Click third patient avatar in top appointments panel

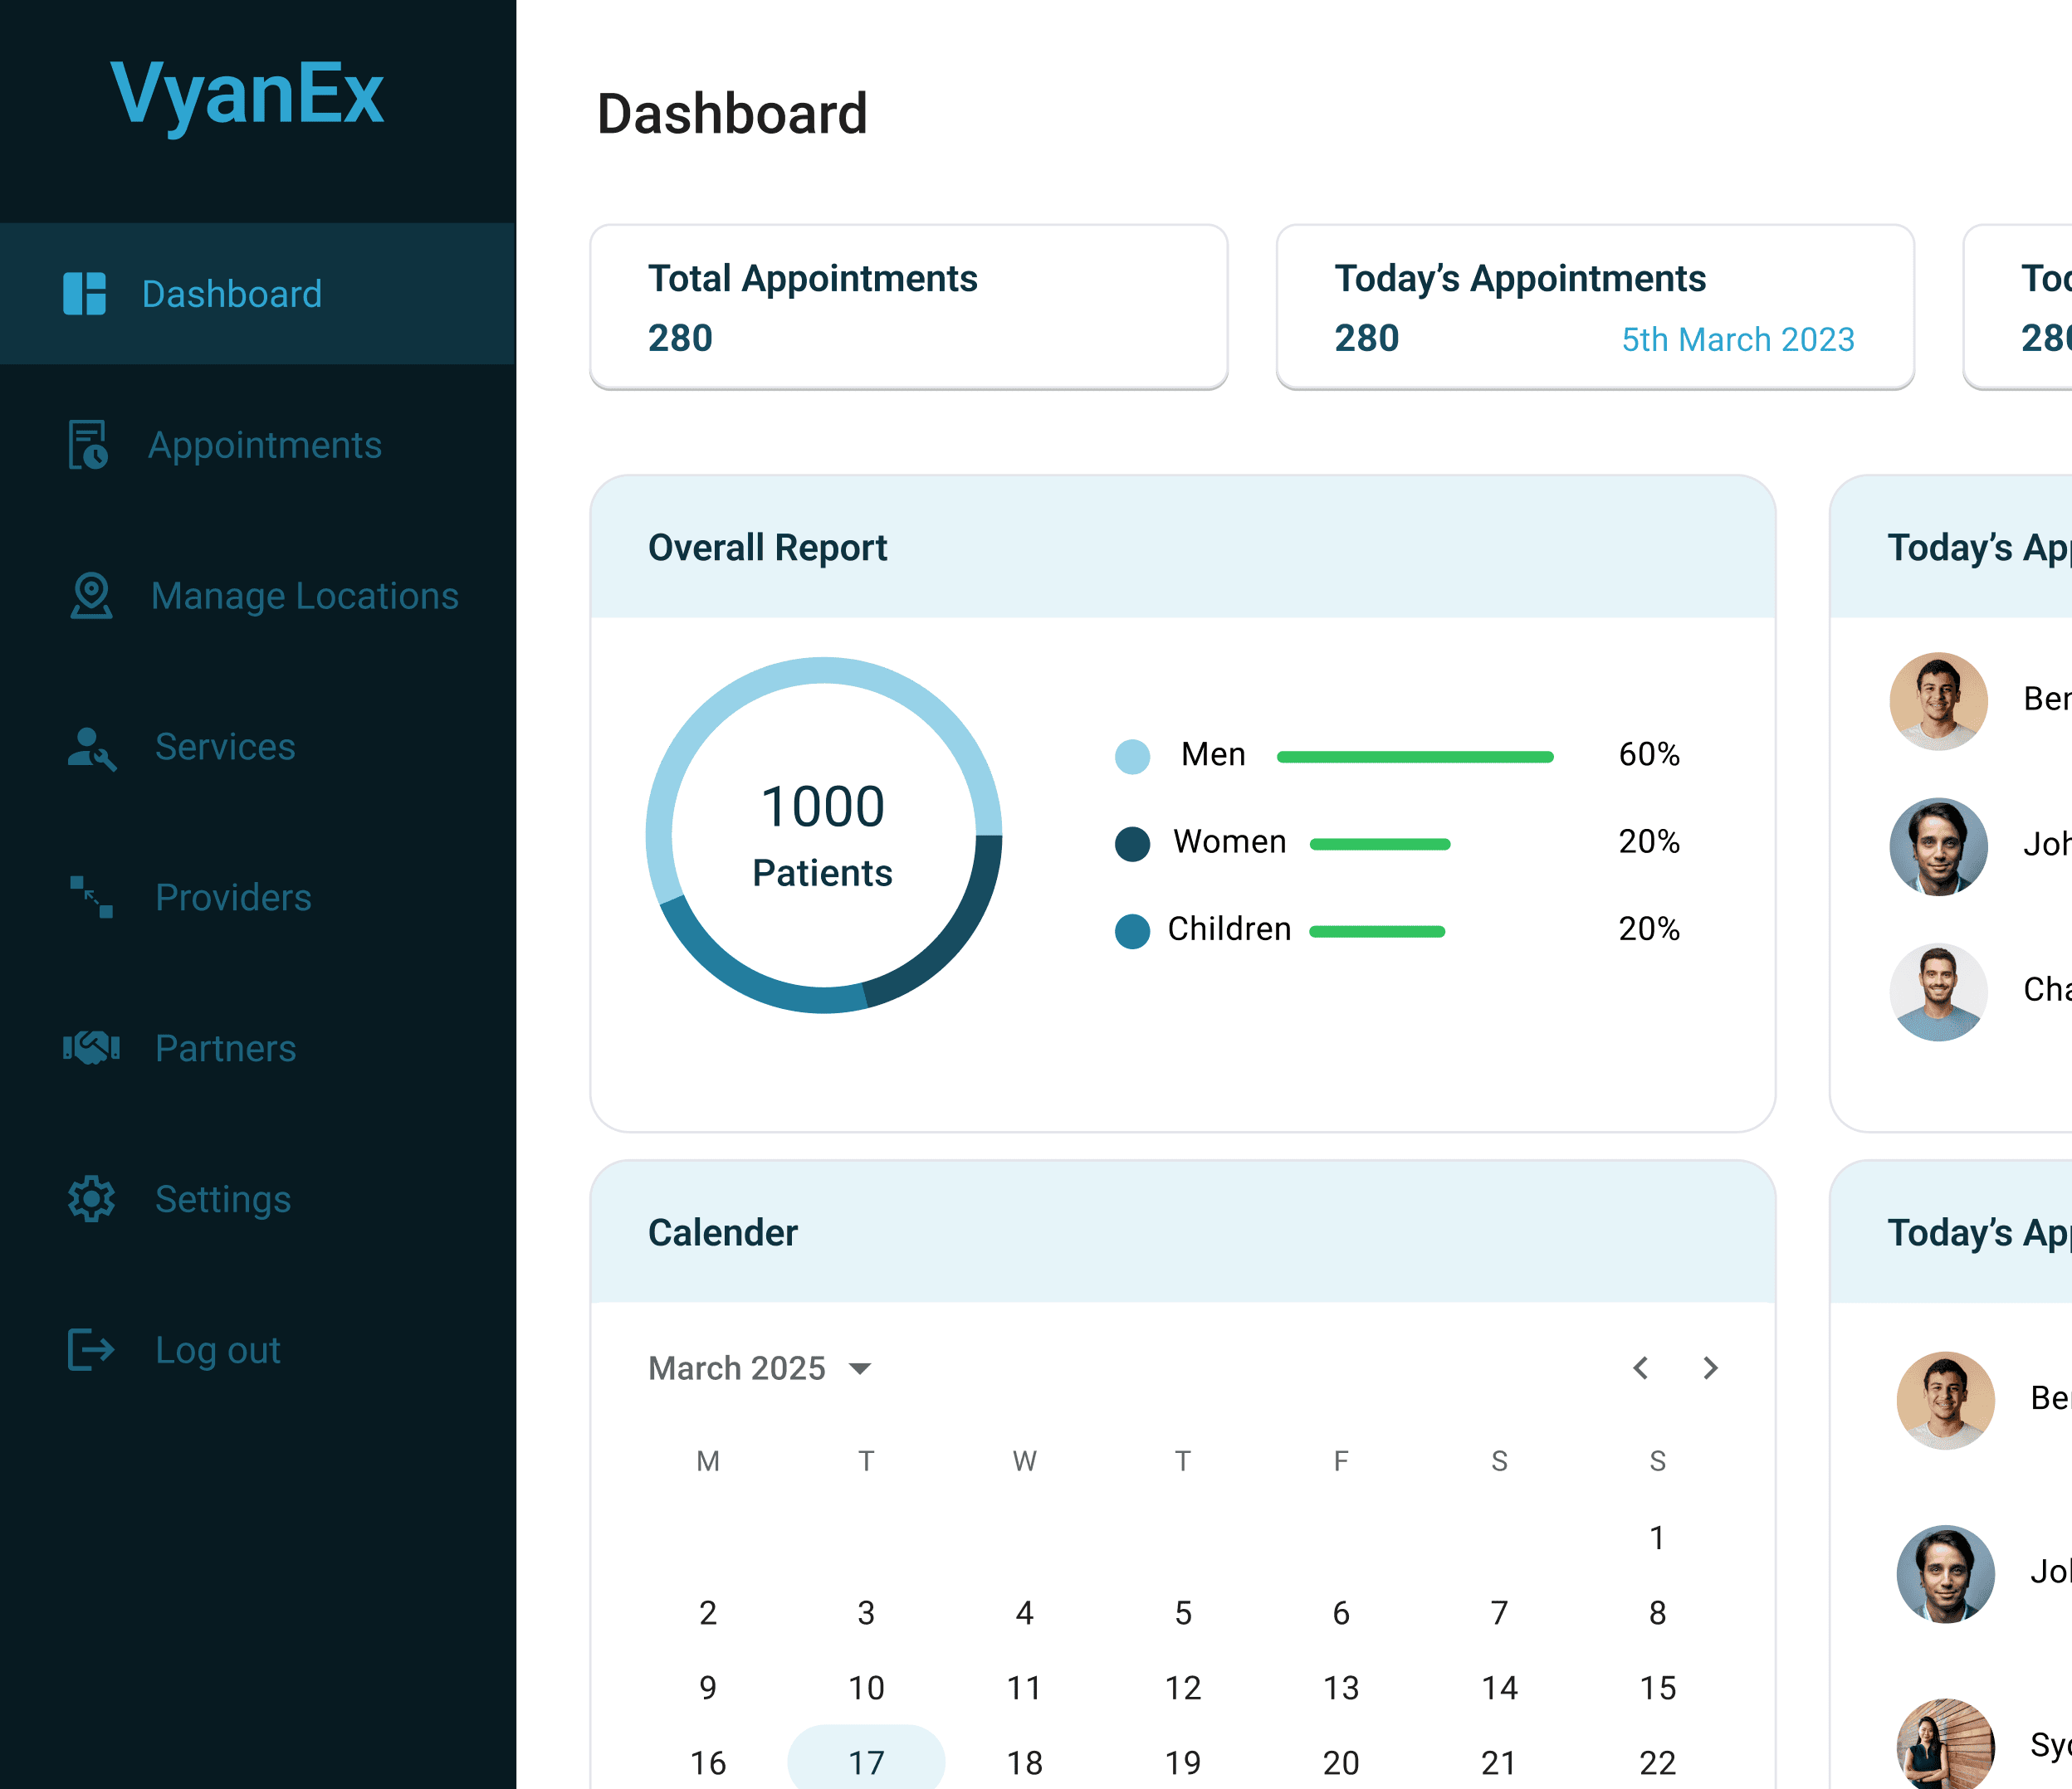tap(1938, 992)
